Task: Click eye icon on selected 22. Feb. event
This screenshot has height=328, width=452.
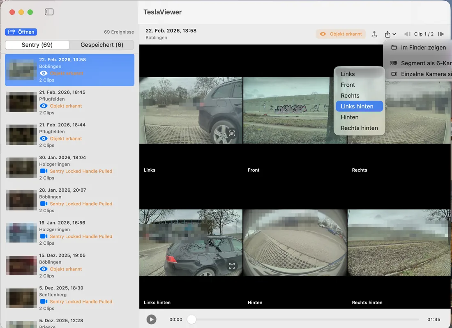Action: click(44, 73)
